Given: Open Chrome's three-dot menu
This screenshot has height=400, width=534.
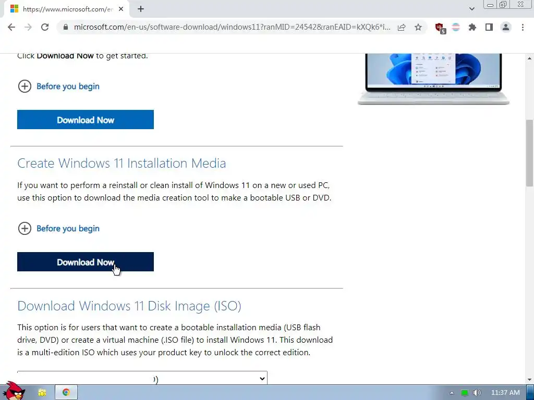Looking at the screenshot, I should (x=523, y=27).
